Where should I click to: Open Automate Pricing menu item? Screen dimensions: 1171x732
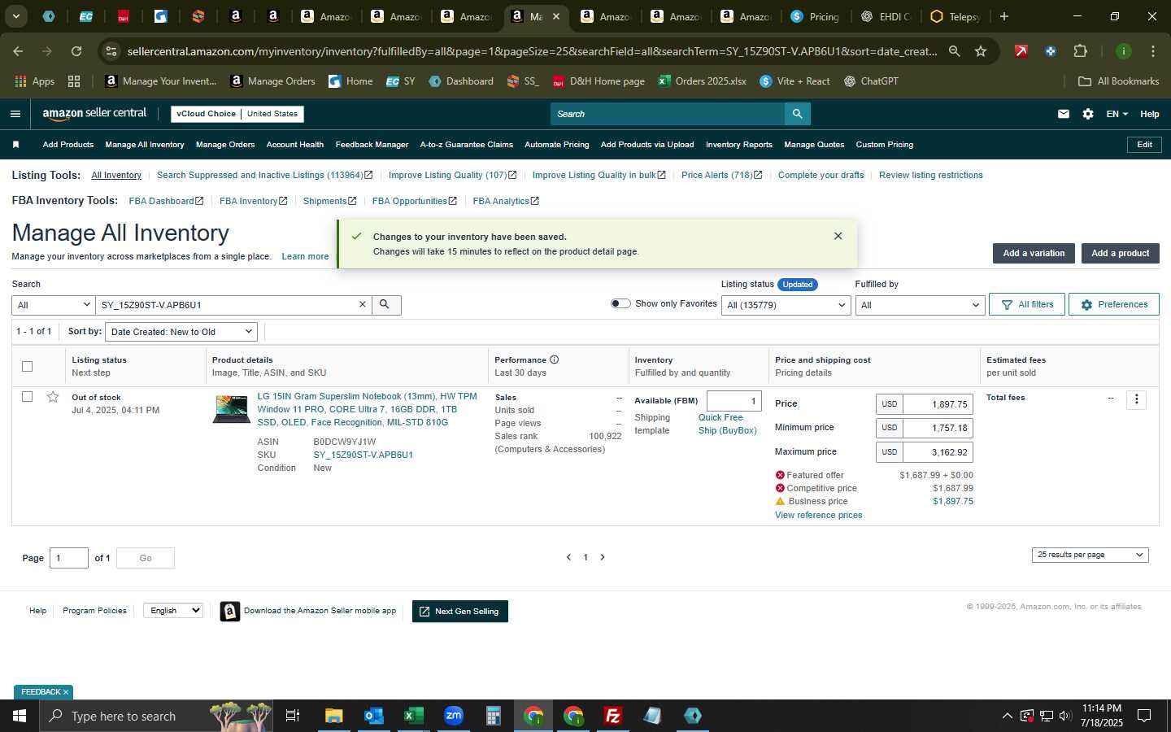point(557,145)
